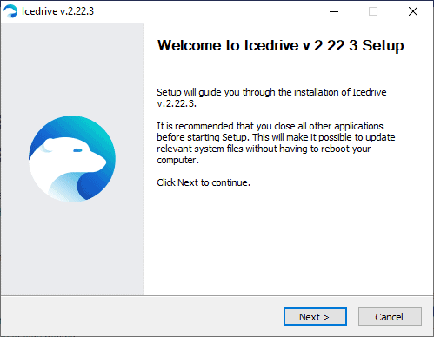This screenshot has width=434, height=337.
Task: Click the 'It is recommended that you close' paragraph
Action: click(x=276, y=142)
